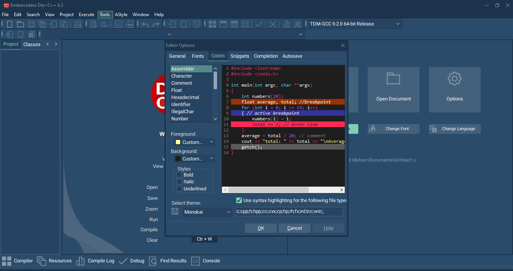Click Change Font on start page
Screen dimensions: 513x271
[x=393, y=129]
